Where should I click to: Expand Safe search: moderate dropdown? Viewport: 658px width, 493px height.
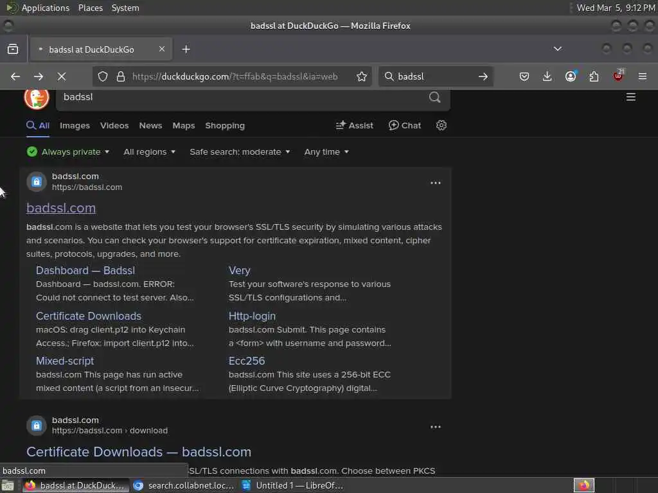pyautogui.click(x=240, y=151)
